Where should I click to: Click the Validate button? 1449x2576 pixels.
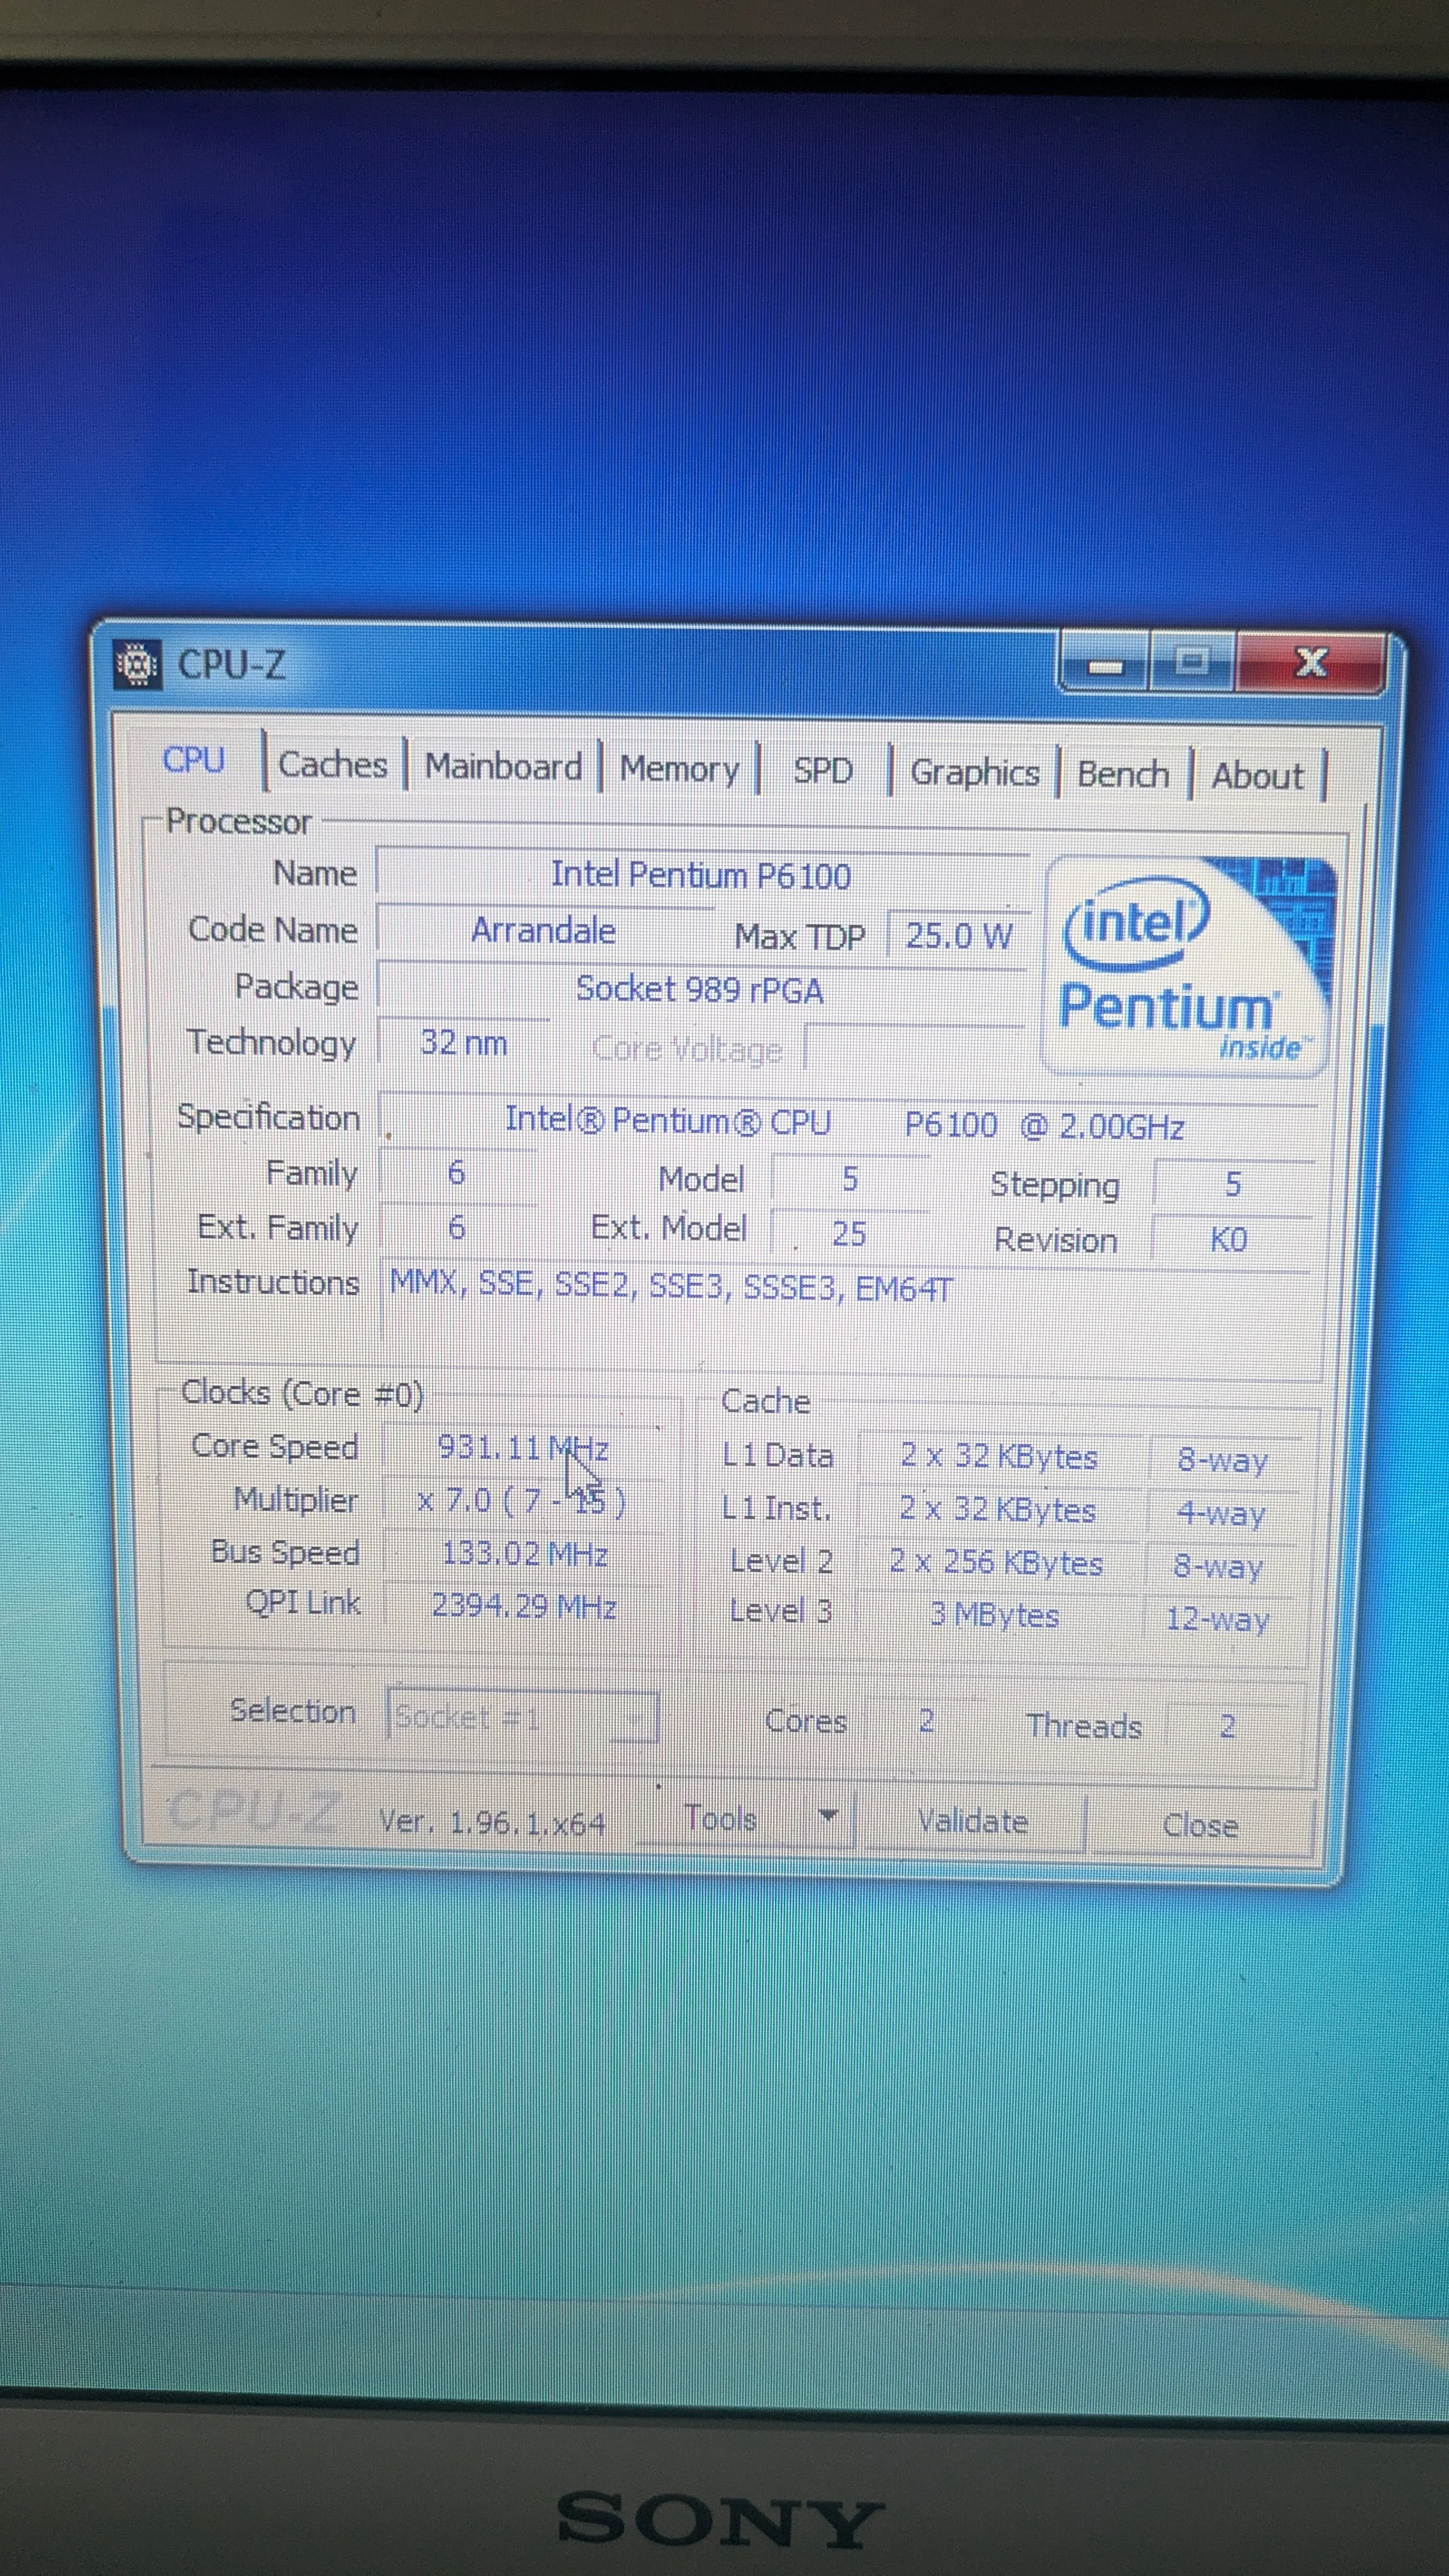(973, 1822)
